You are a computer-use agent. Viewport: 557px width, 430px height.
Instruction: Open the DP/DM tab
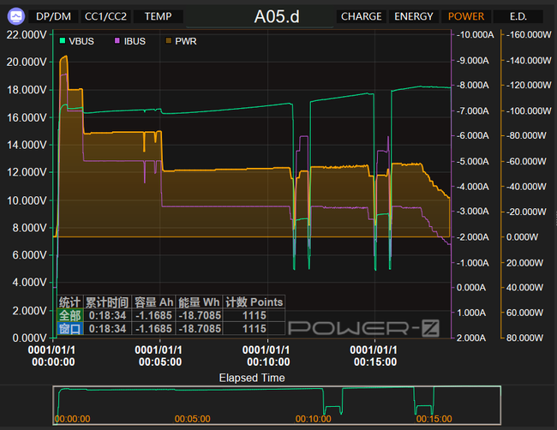click(53, 16)
